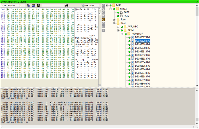Expand the Scan folder node

click(x=114, y=20)
